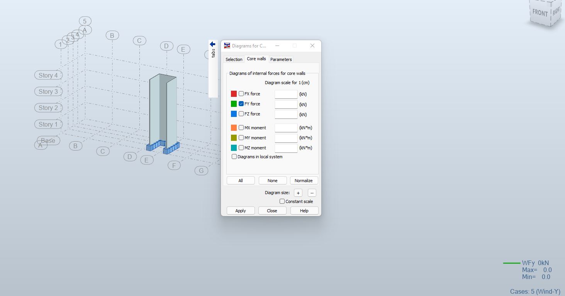This screenshot has height=296, width=565.
Task: Click the Normalize button
Action: pos(304,180)
